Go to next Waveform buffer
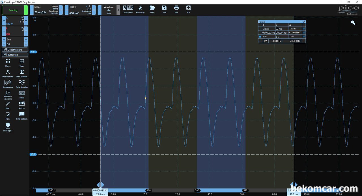Image resolution: width=362 pixels, height=196 pixels. [x=118, y=10]
